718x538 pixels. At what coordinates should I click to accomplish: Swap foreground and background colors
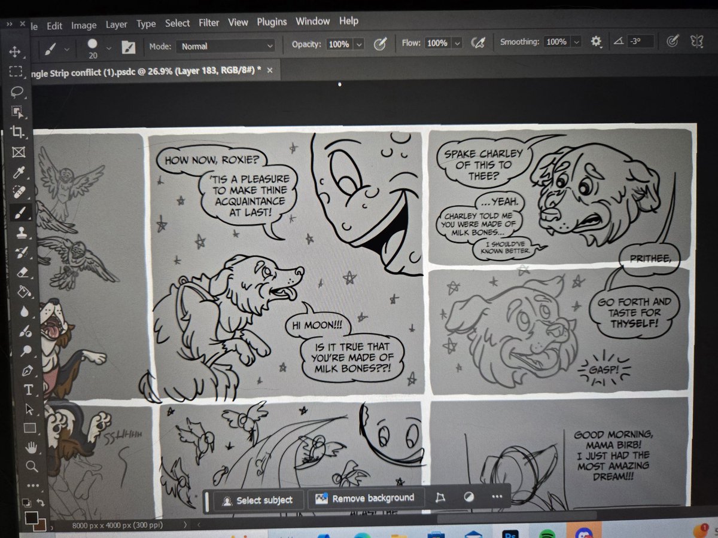[x=41, y=503]
